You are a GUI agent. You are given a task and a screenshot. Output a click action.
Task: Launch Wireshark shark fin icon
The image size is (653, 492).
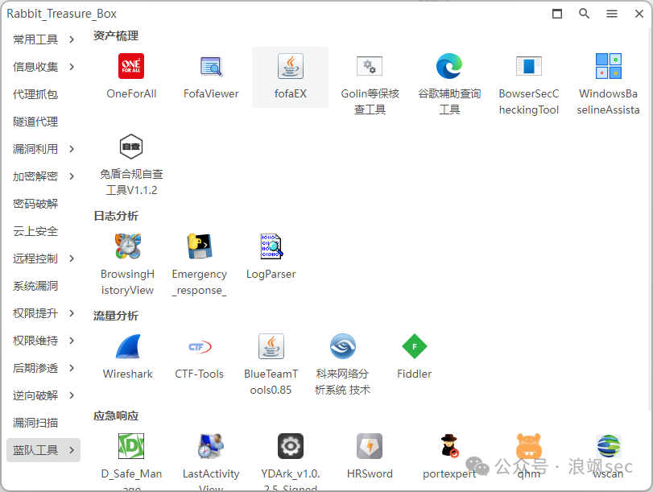(x=128, y=346)
